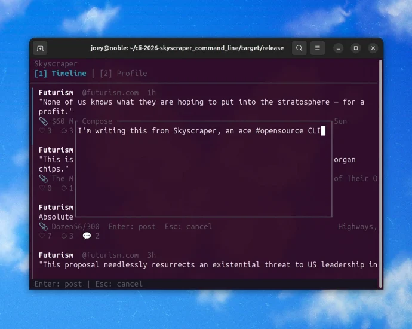Click the heart icon with 7 likes

click(x=42, y=236)
